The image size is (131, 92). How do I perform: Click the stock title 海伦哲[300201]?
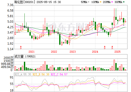(24, 2)
